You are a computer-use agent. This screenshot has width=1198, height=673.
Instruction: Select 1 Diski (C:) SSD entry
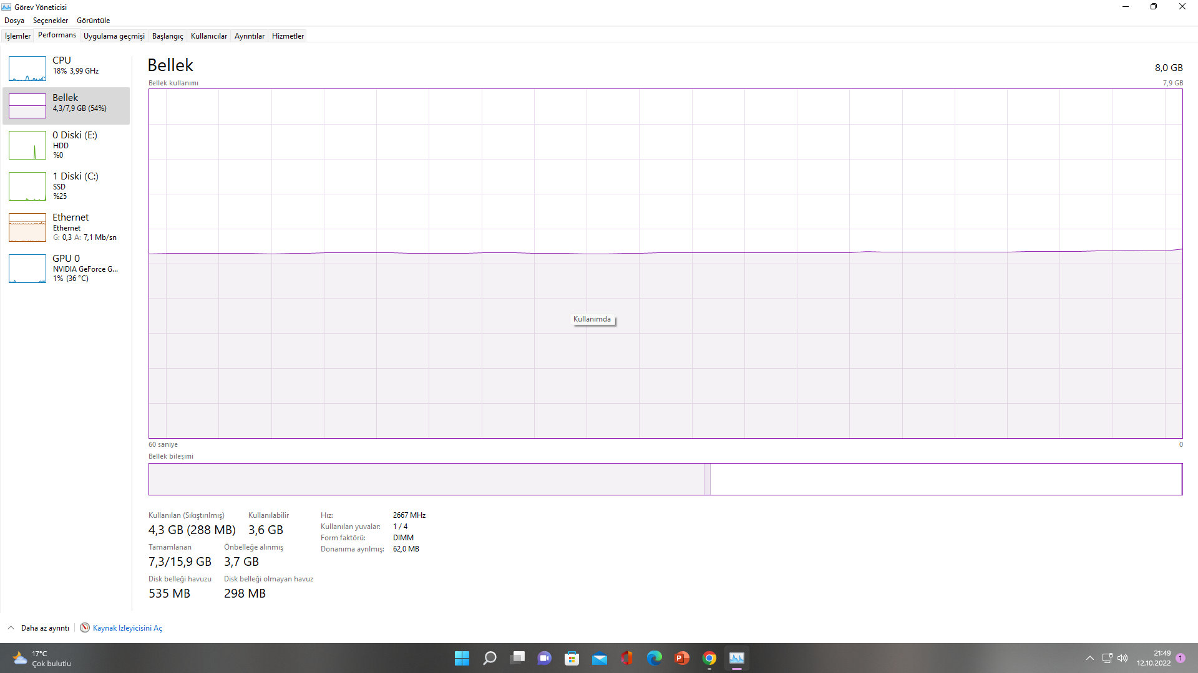(x=66, y=186)
